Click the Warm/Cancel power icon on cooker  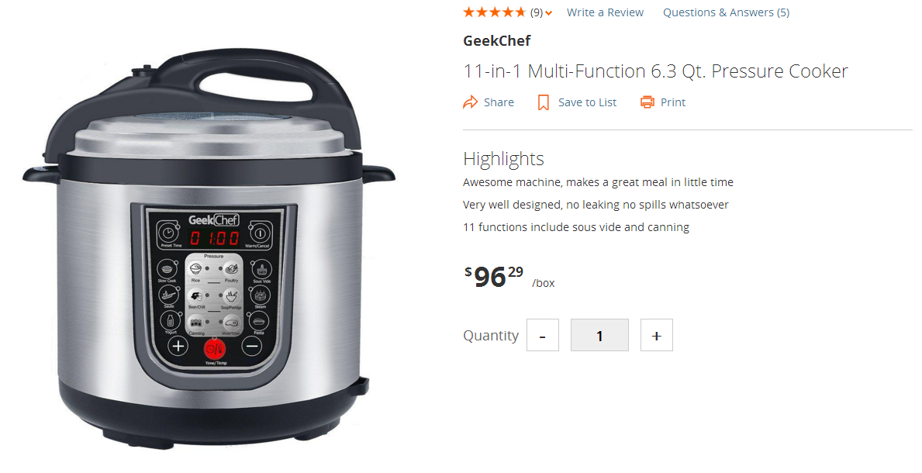(259, 233)
